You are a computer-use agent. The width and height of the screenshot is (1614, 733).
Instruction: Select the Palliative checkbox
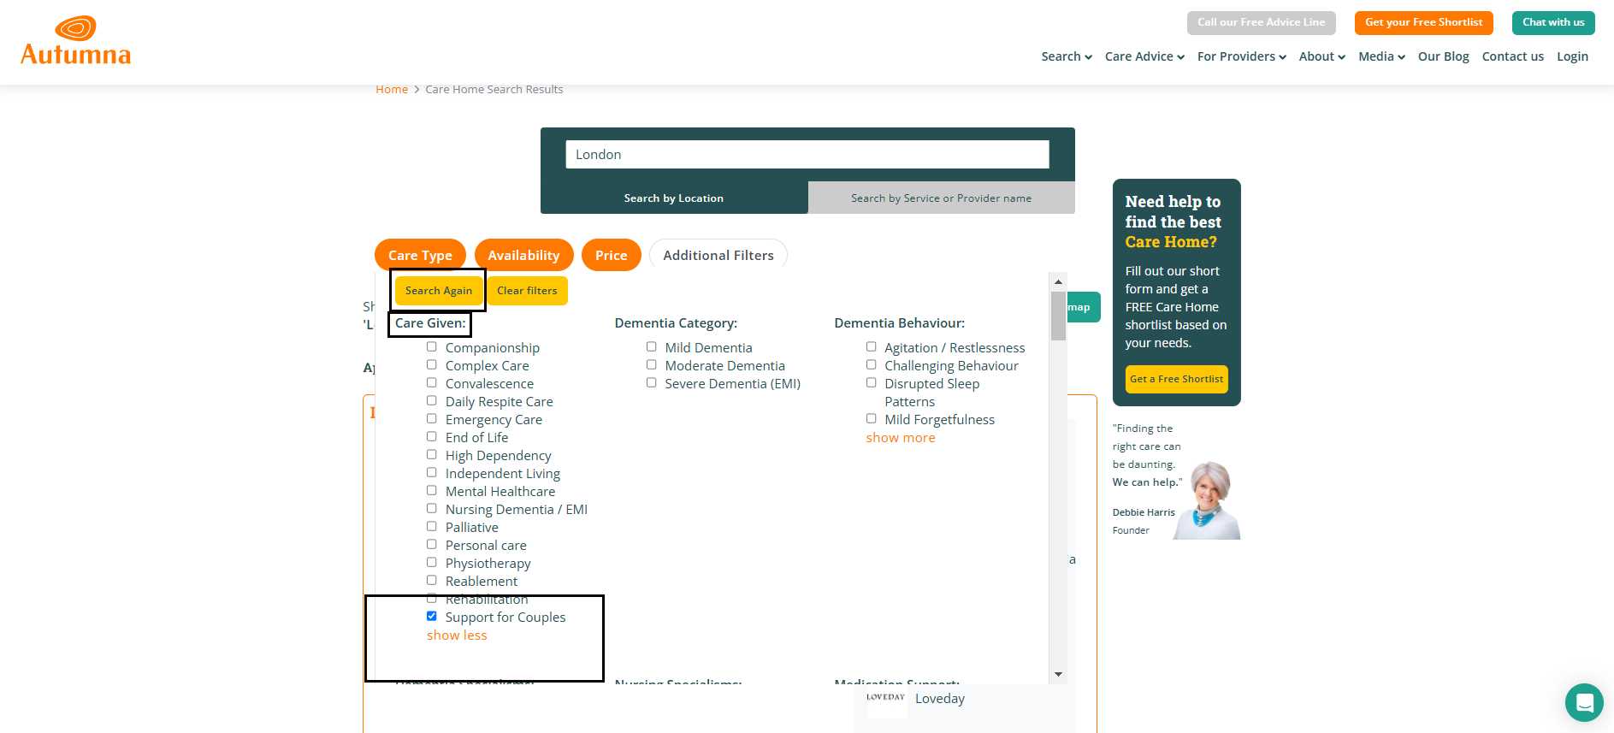tap(432, 527)
